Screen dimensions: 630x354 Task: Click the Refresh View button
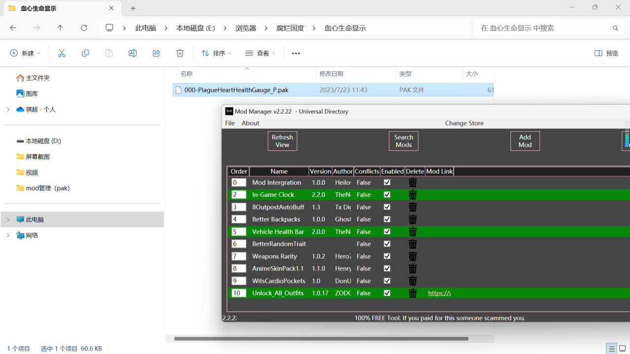[x=283, y=141]
